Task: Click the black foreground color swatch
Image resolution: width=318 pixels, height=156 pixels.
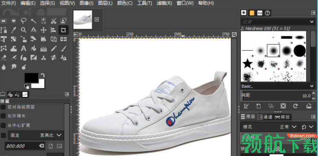Action: pyautogui.click(x=32, y=78)
